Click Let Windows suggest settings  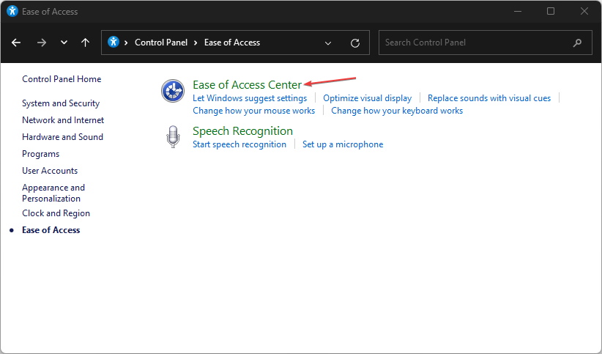pos(250,98)
